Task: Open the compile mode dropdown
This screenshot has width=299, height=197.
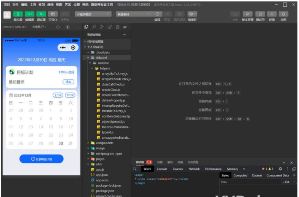Action: [134, 14]
